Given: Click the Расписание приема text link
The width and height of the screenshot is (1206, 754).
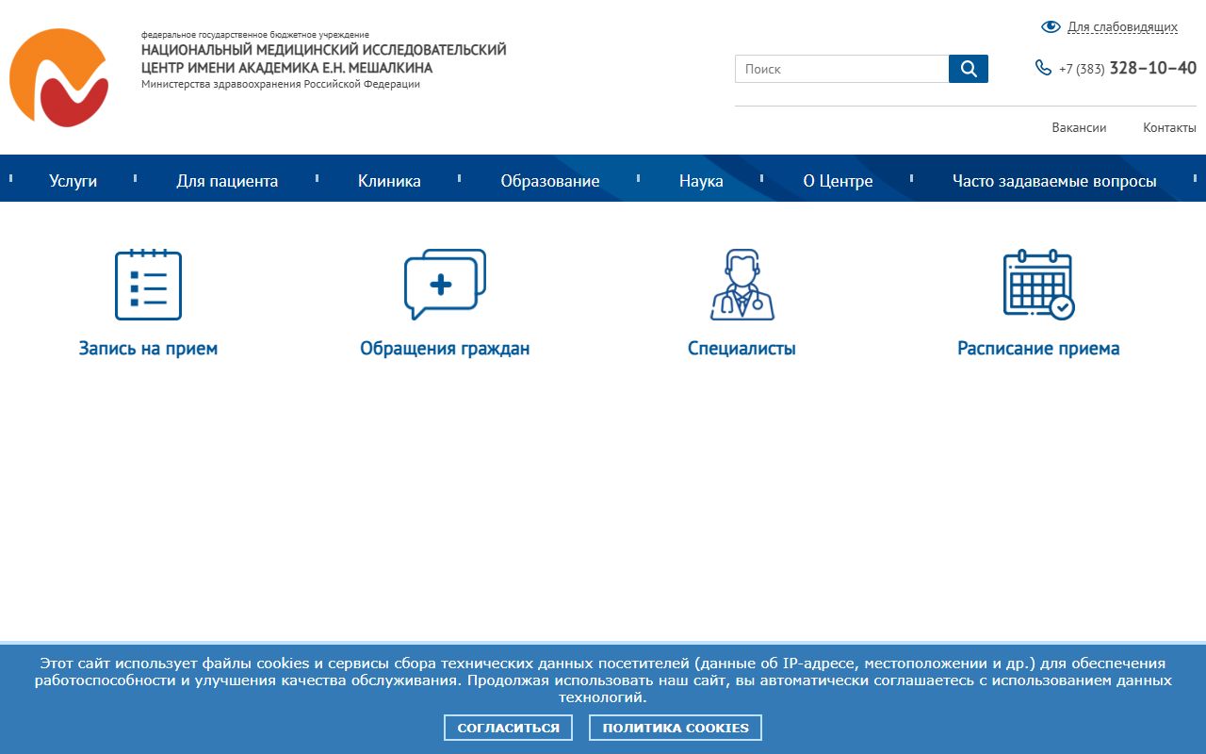Looking at the screenshot, I should [1038, 349].
